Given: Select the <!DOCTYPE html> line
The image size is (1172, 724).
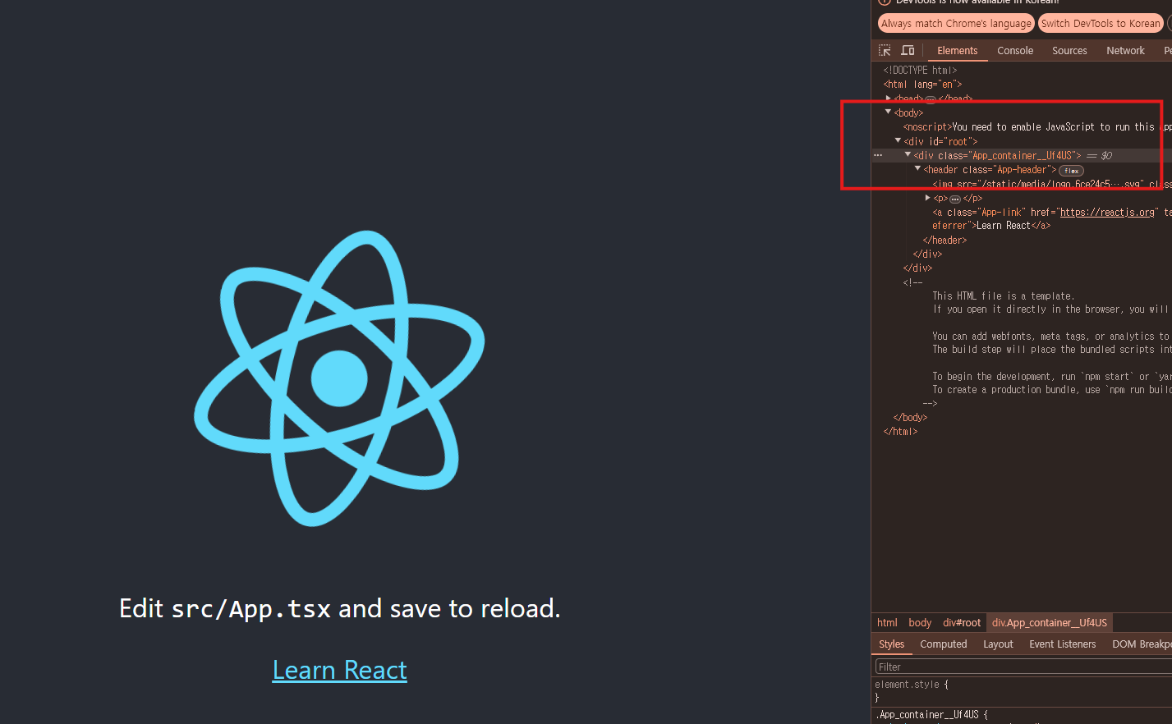Looking at the screenshot, I should [920, 71].
